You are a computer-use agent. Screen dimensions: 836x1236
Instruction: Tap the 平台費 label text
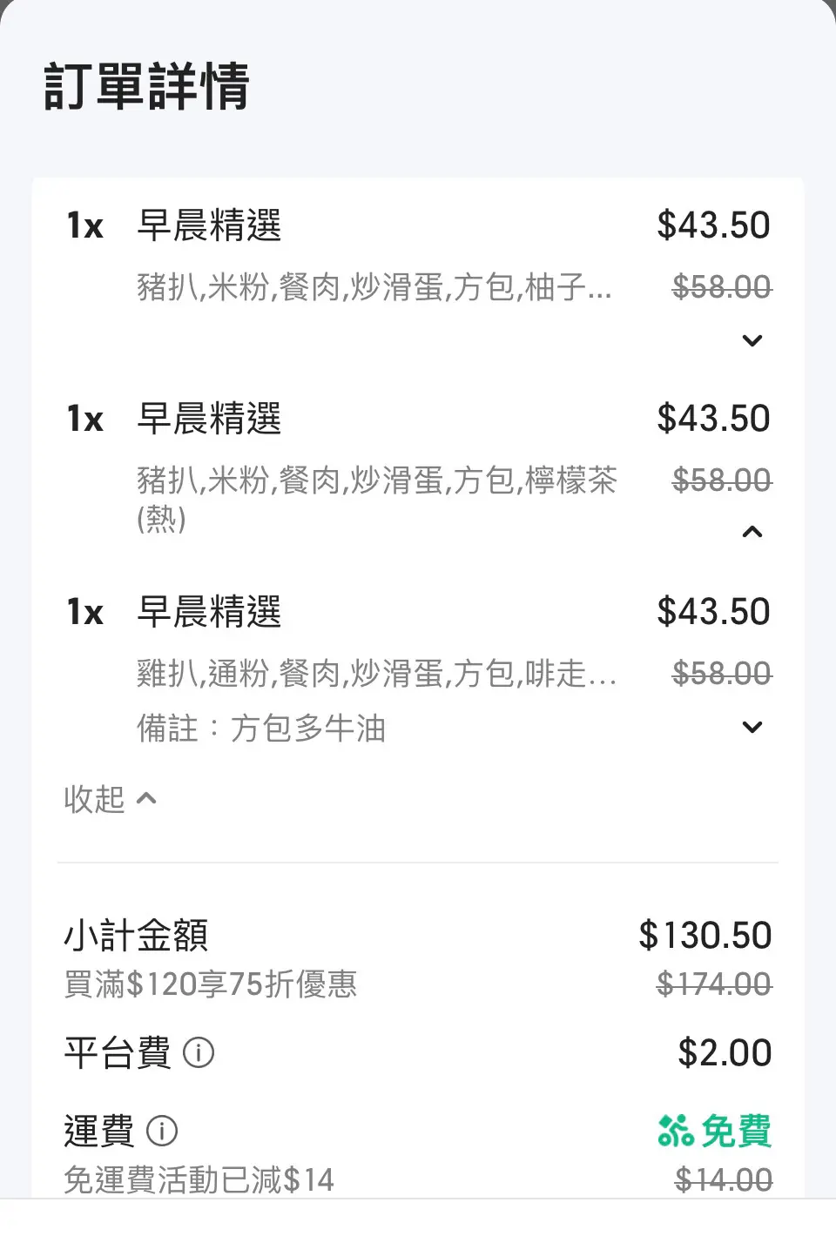click(x=117, y=1053)
